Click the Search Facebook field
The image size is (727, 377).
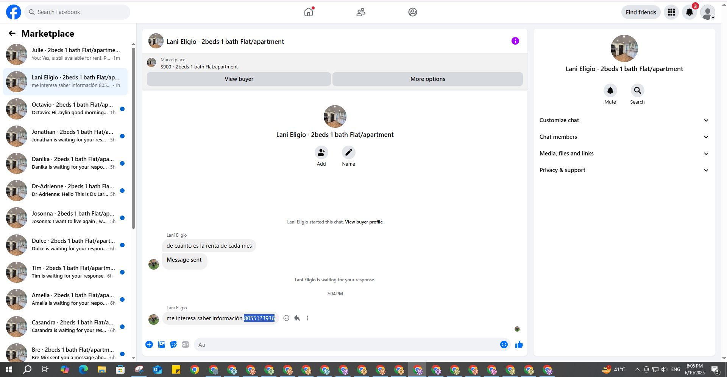pos(77,12)
